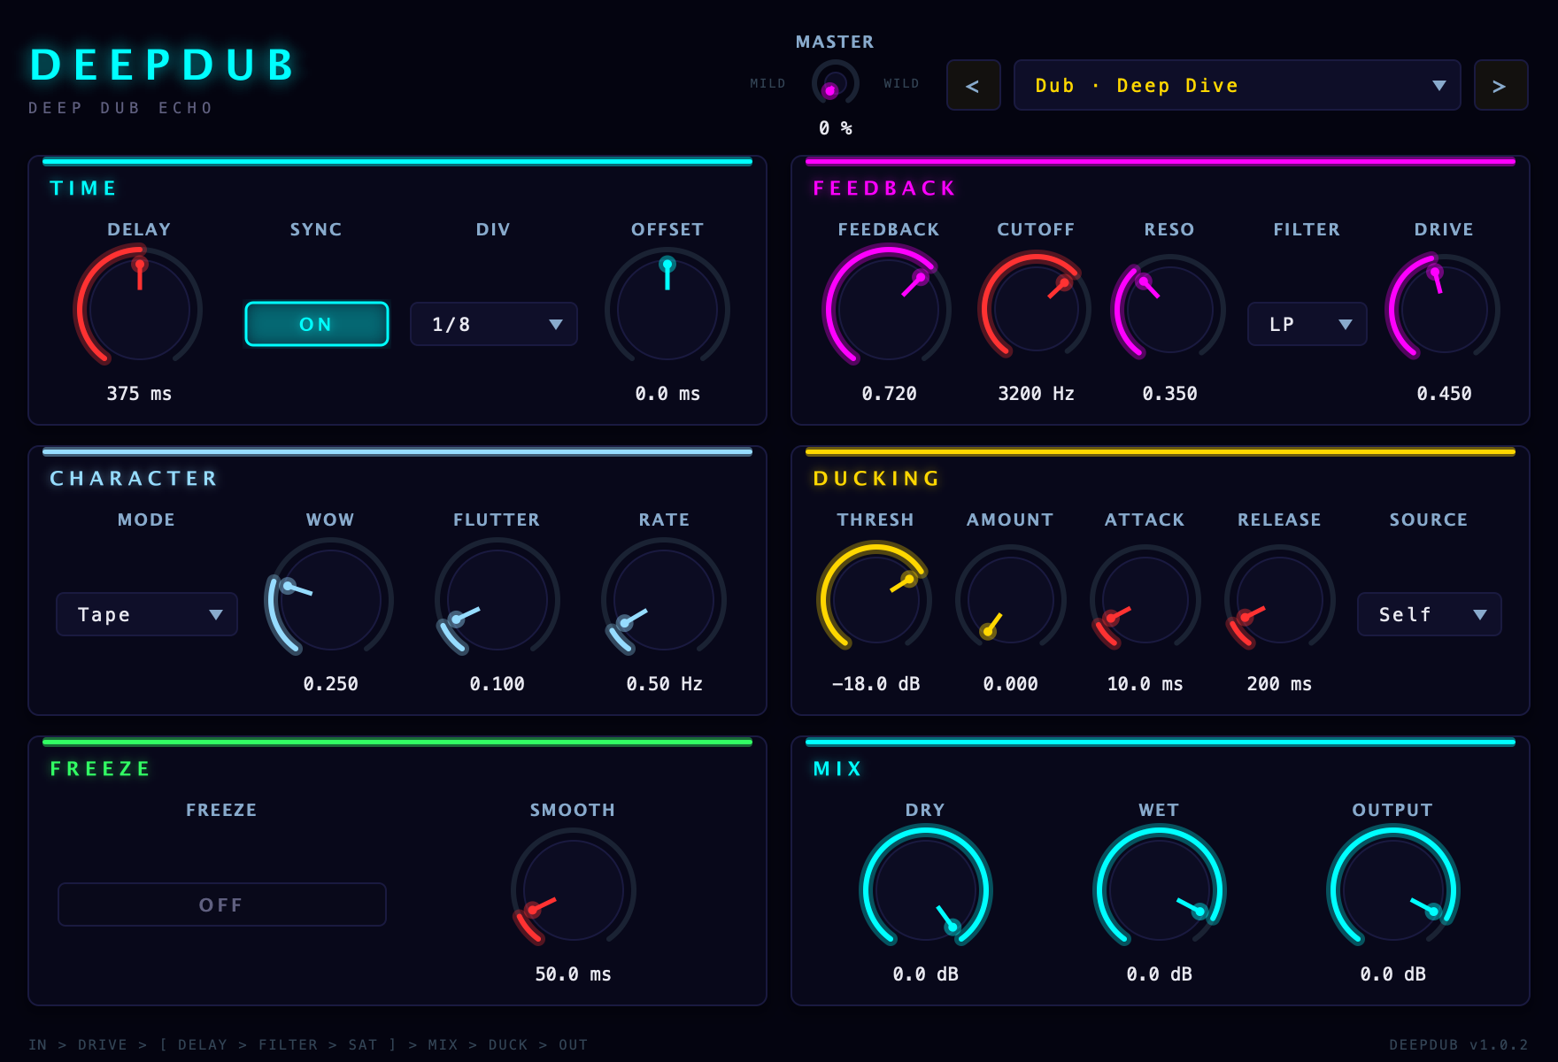The width and height of the screenshot is (1558, 1062).
Task: Toggle the FREEZE OFF button
Action: [222, 904]
